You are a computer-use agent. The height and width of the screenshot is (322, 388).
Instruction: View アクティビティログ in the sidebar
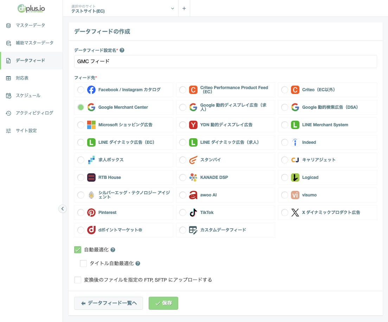[x=31, y=113]
